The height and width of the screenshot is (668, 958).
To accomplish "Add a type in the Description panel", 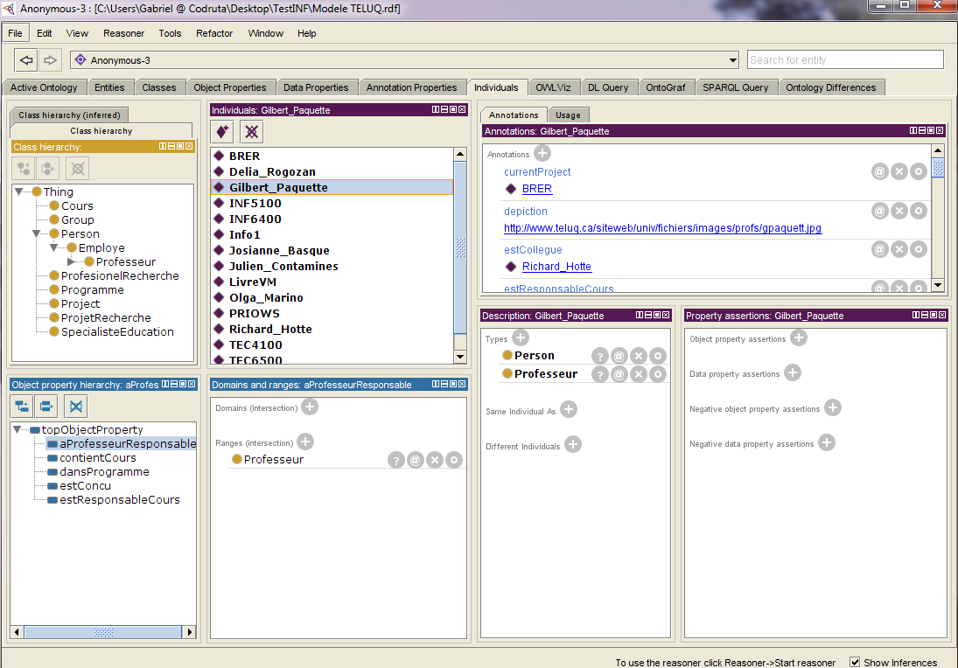I will pos(521,337).
